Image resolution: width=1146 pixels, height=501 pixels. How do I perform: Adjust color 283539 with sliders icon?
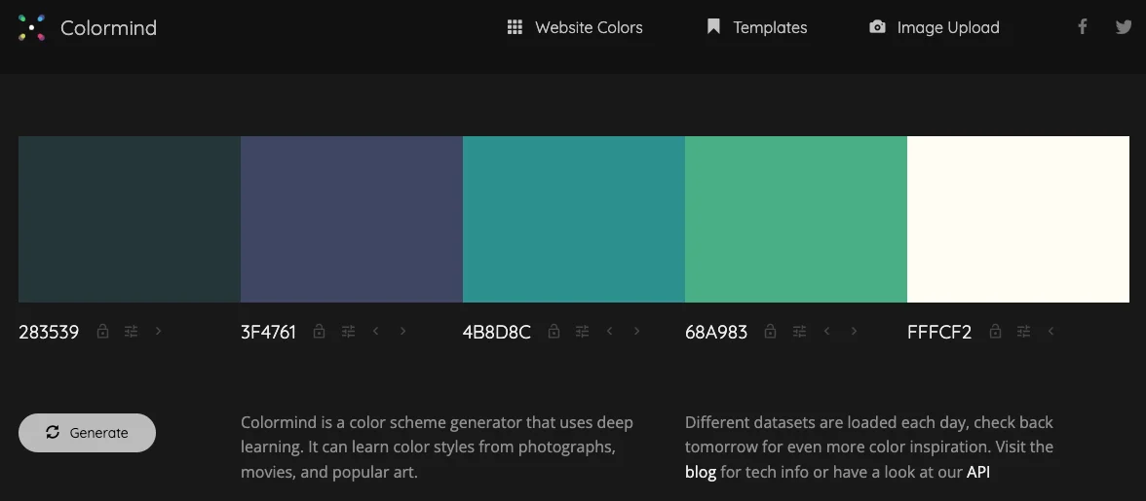(x=131, y=332)
